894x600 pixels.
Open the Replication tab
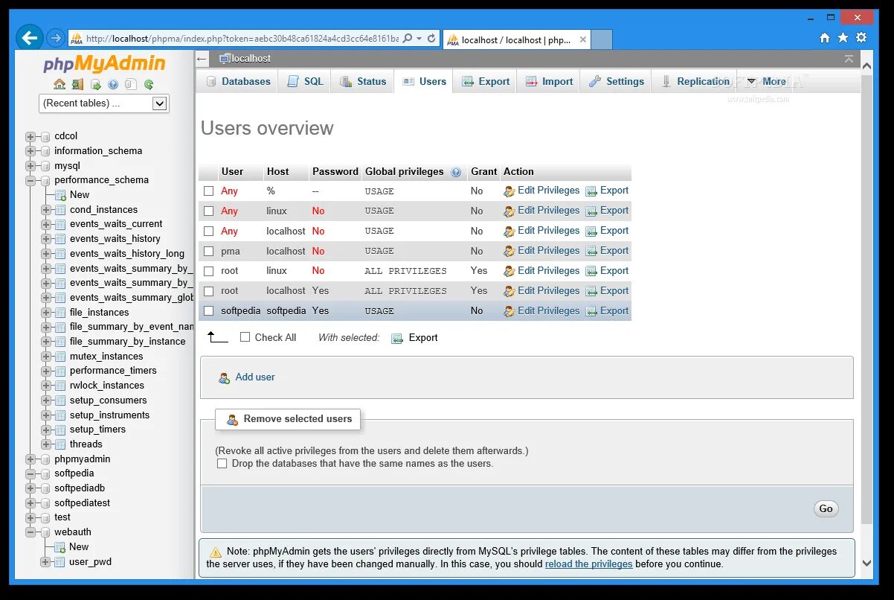tap(695, 82)
